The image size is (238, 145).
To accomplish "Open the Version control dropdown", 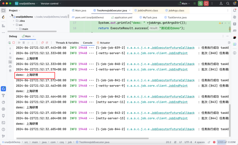I will point(51,3).
